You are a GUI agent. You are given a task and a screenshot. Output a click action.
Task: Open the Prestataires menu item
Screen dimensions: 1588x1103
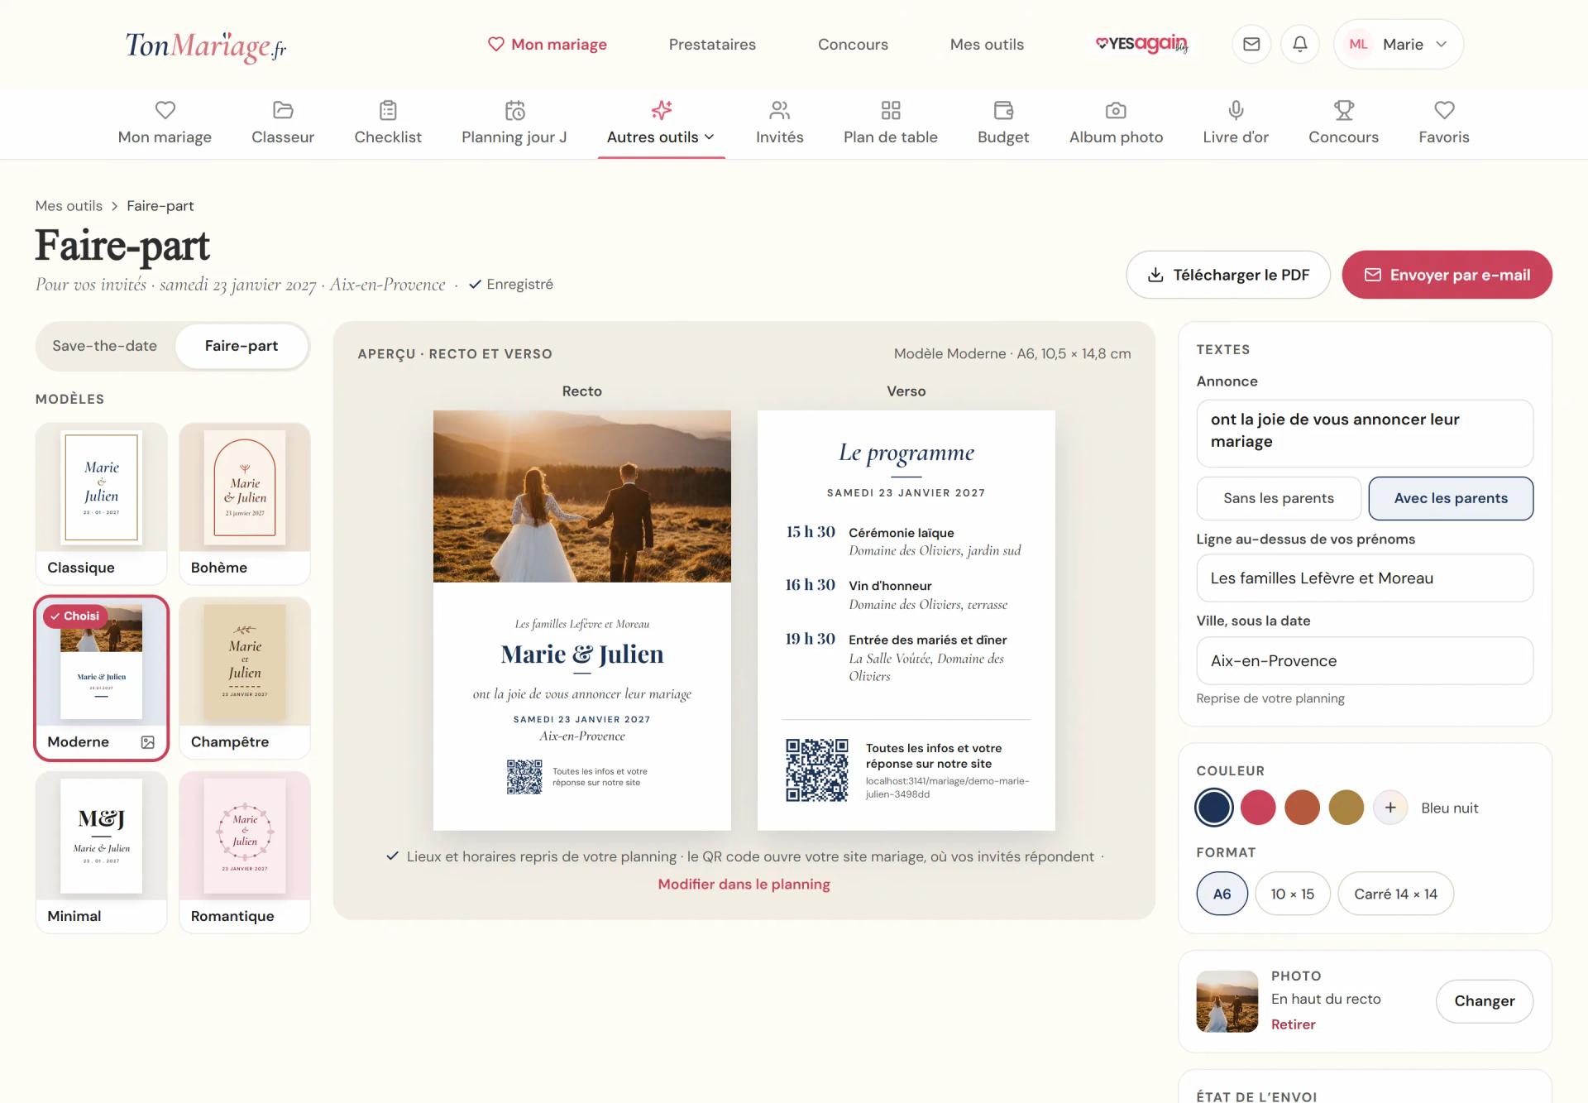[712, 44]
